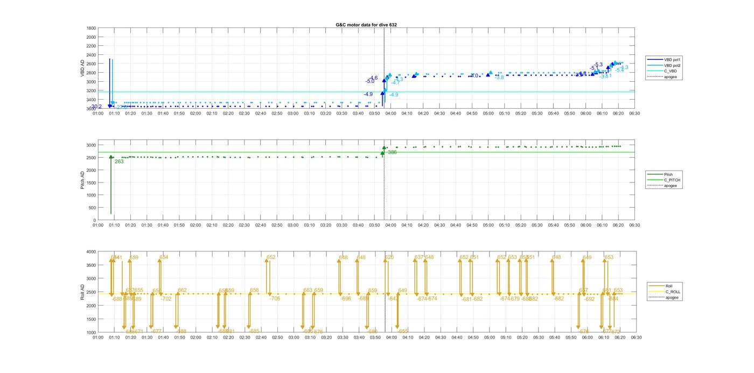Click the '263' pitch data label

pyautogui.click(x=119, y=161)
